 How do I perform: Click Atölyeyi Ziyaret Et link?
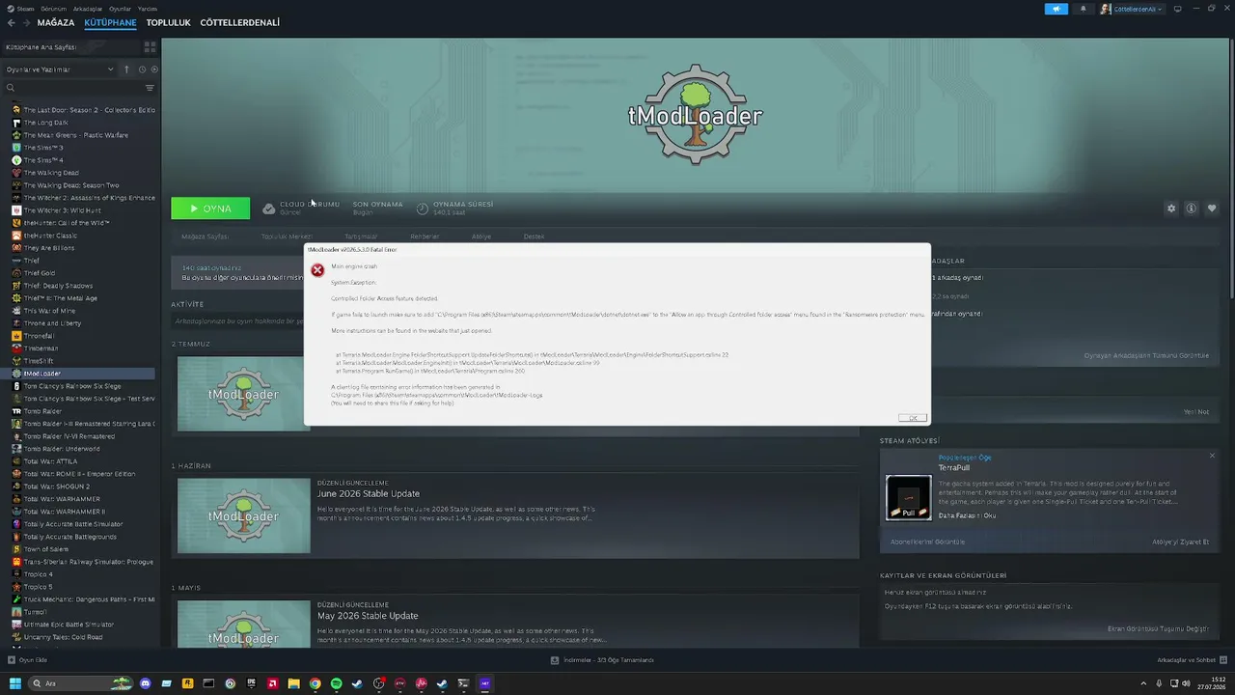point(1180,542)
